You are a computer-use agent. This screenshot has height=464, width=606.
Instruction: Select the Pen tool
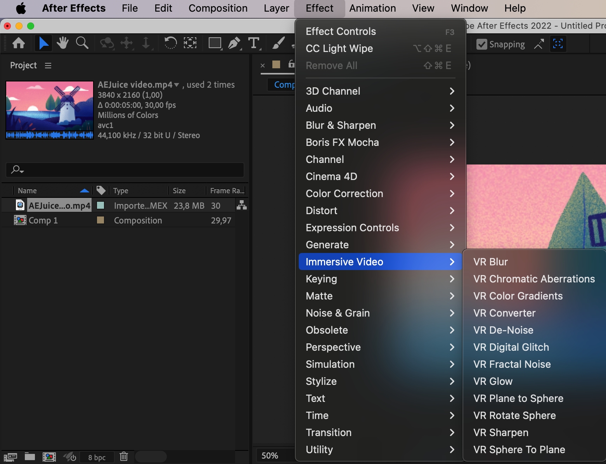pyautogui.click(x=234, y=43)
